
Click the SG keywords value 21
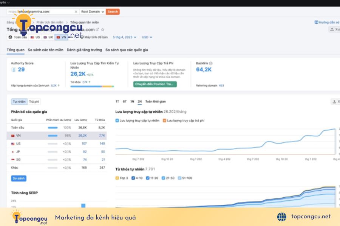coord(104,160)
